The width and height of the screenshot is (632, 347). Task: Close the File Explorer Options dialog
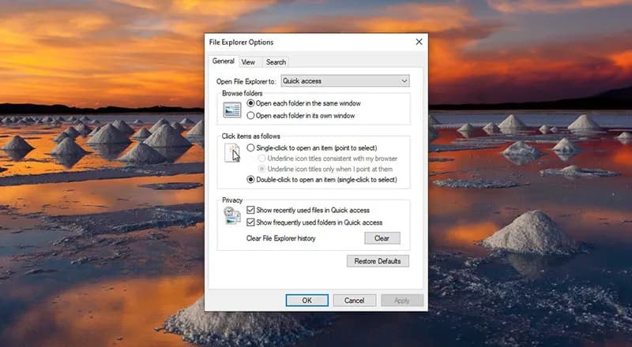418,42
